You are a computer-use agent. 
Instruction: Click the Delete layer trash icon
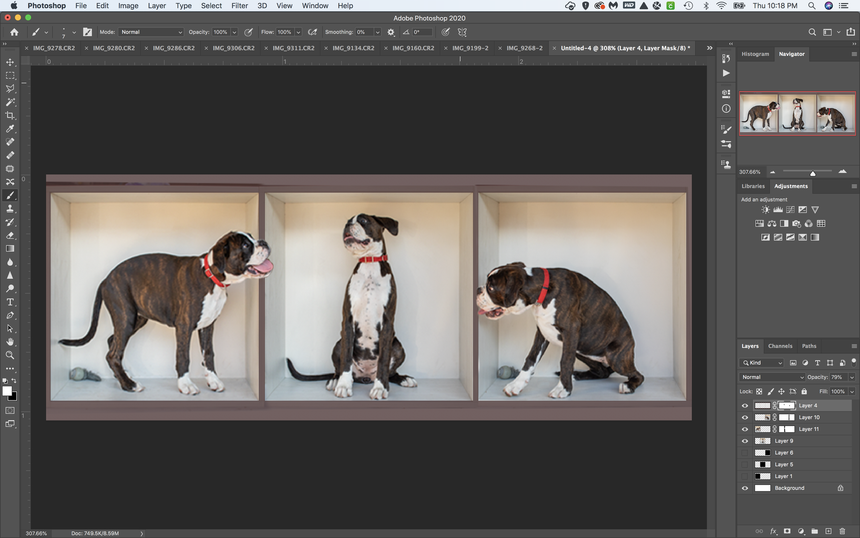coord(842,532)
